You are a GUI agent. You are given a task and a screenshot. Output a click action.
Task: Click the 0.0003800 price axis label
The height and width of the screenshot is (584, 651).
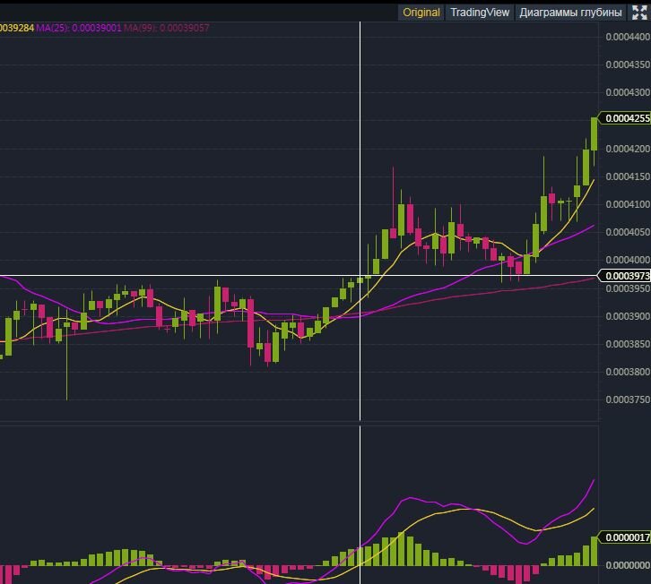click(x=628, y=372)
